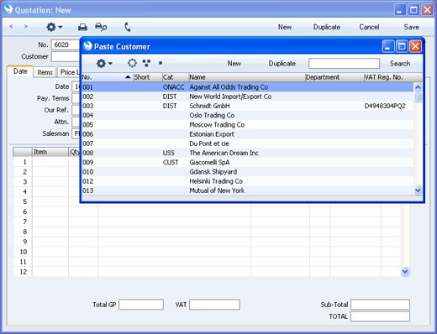Image resolution: width=437 pixels, height=334 pixels.
Task: Save the Quotation record
Action: tap(411, 27)
